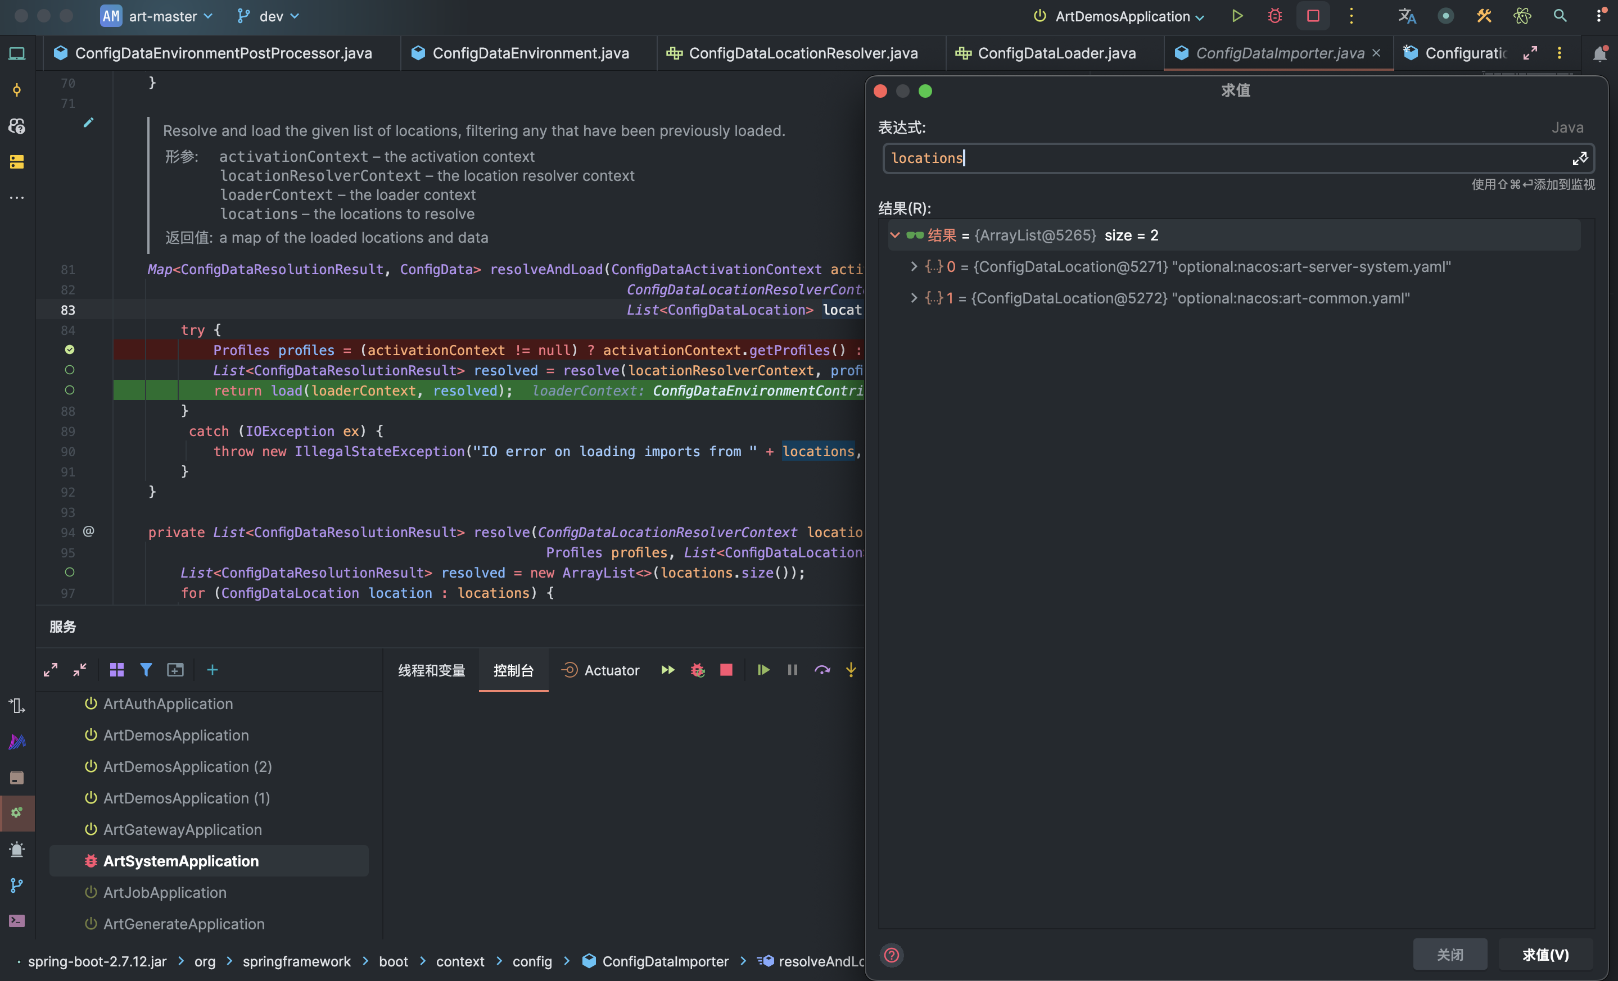The width and height of the screenshot is (1618, 981).
Task: Toggle breakpoint on the Profiles profiles line
Action: pyautogui.click(x=70, y=349)
